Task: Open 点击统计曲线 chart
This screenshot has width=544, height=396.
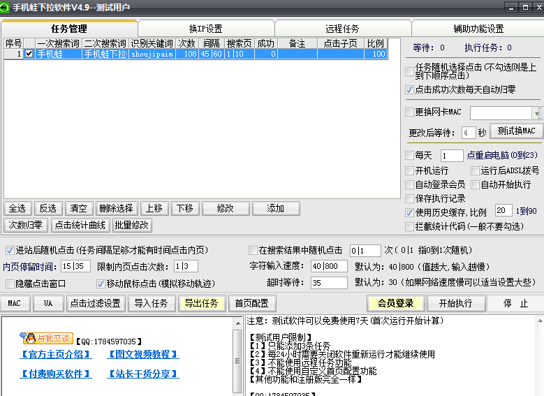Action: coord(80,225)
